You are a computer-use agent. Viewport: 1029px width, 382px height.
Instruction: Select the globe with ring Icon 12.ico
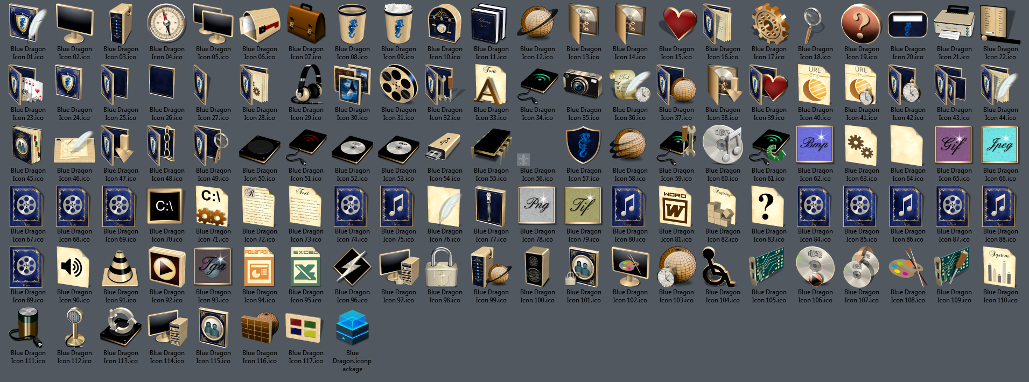tap(537, 24)
